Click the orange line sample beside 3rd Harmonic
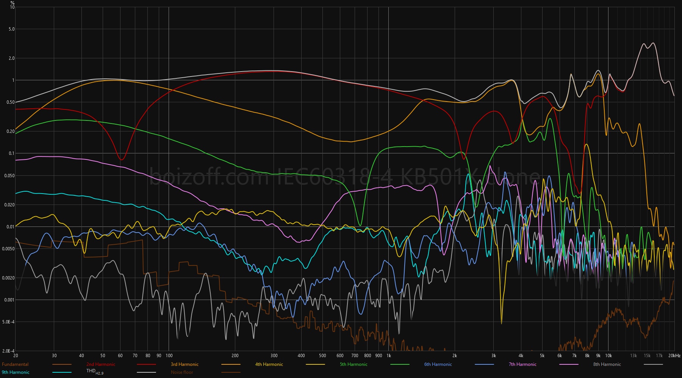This screenshot has height=378, width=682. tap(231, 364)
